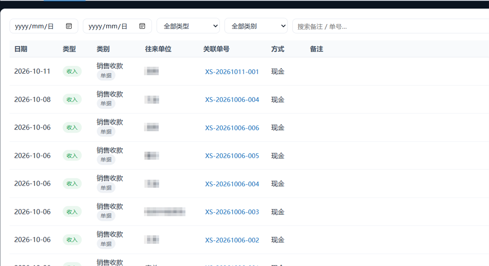Open order link XS-20261006-002
The width and height of the screenshot is (489, 266).
coord(232,240)
